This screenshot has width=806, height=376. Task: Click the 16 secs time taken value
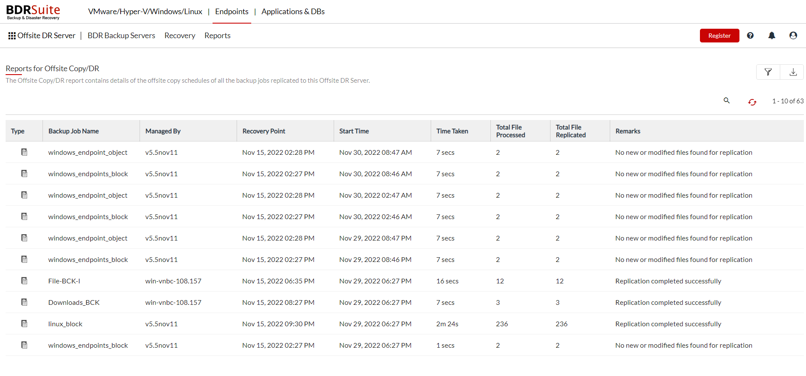pyautogui.click(x=447, y=281)
